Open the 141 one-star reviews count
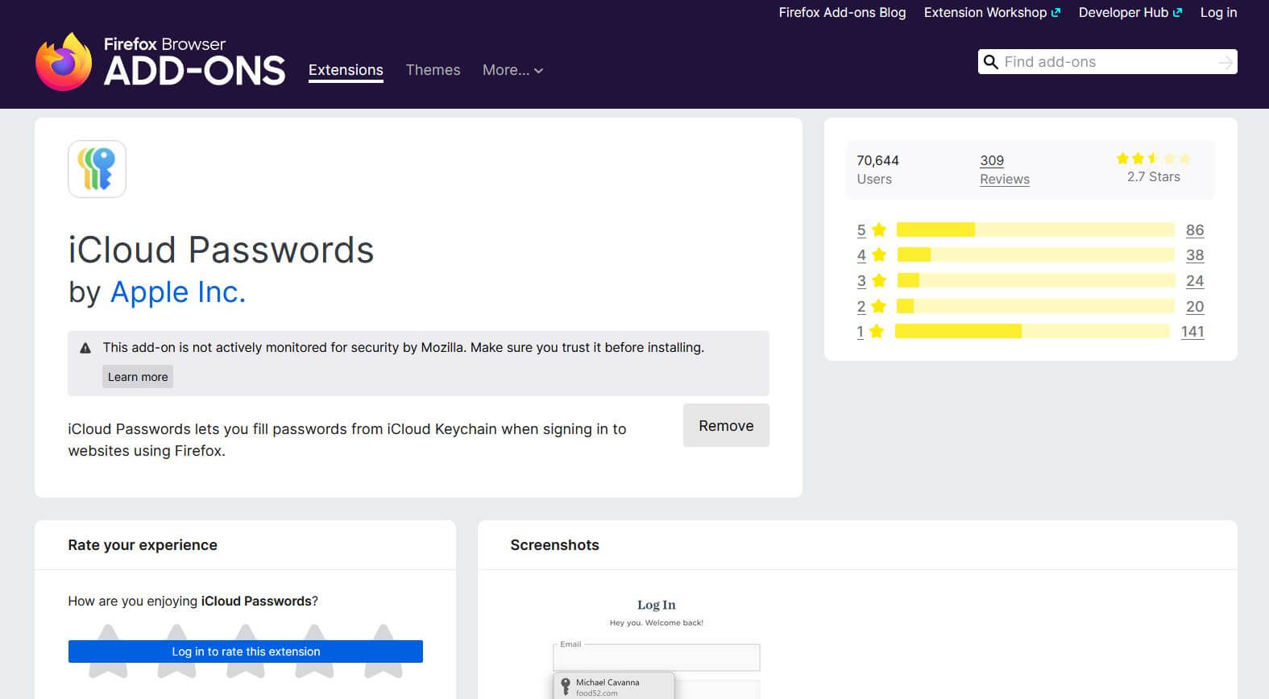This screenshot has height=699, width=1269. pyautogui.click(x=1192, y=332)
